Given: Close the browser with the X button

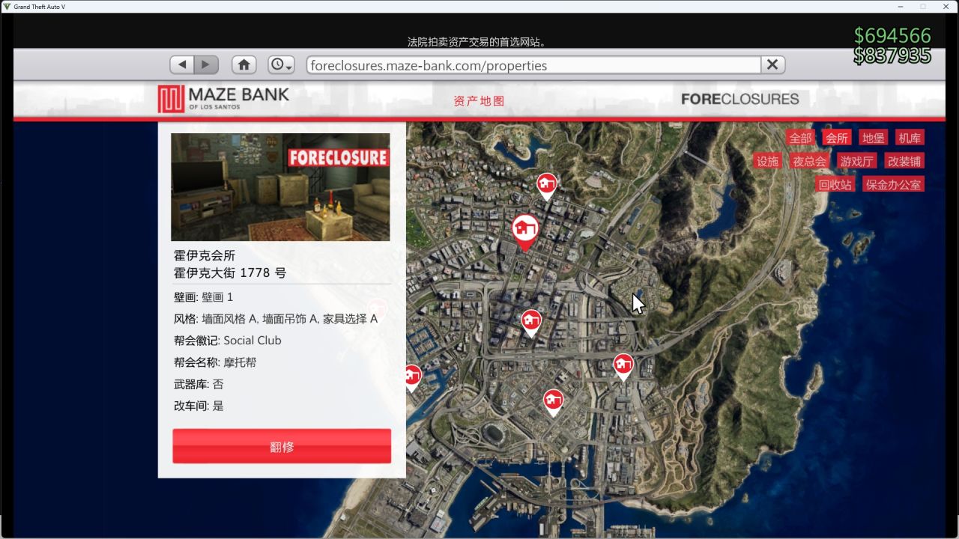Looking at the screenshot, I should coord(772,64).
